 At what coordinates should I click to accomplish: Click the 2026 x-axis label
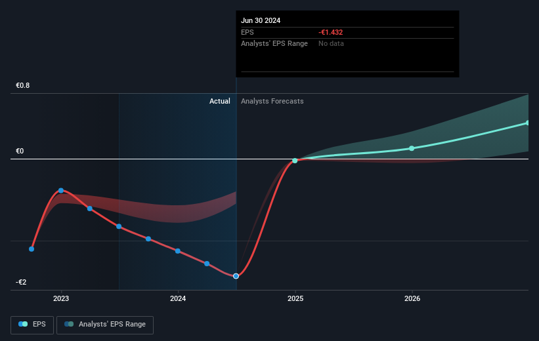click(x=412, y=298)
